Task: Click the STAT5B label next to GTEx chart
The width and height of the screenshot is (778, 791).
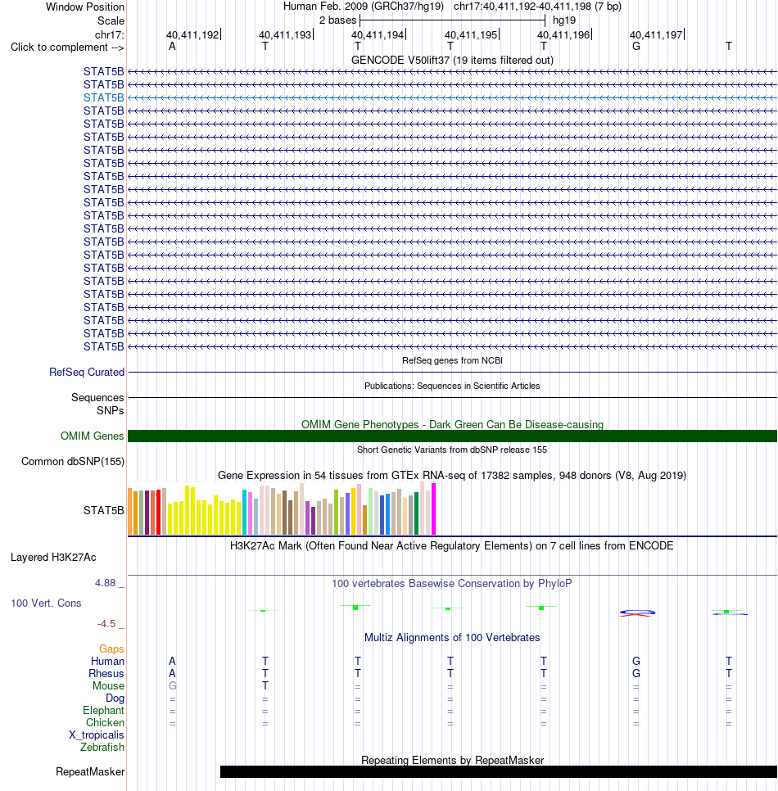Action: (103, 510)
